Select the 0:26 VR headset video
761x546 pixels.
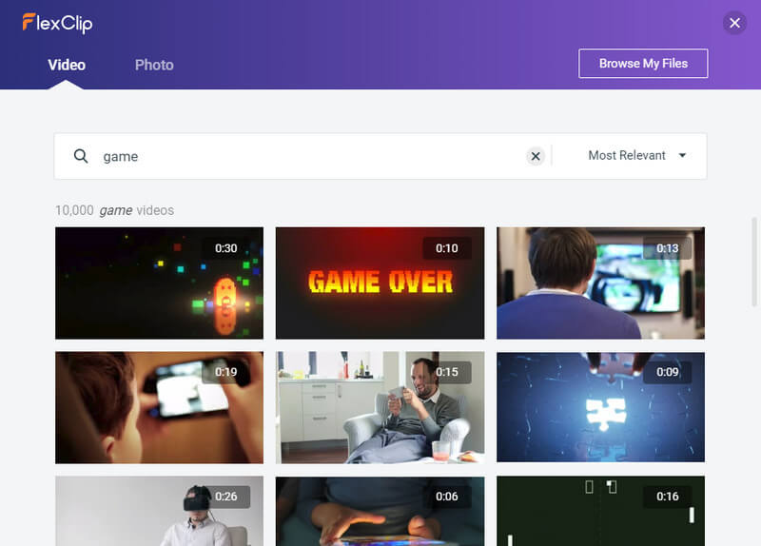[x=159, y=511]
